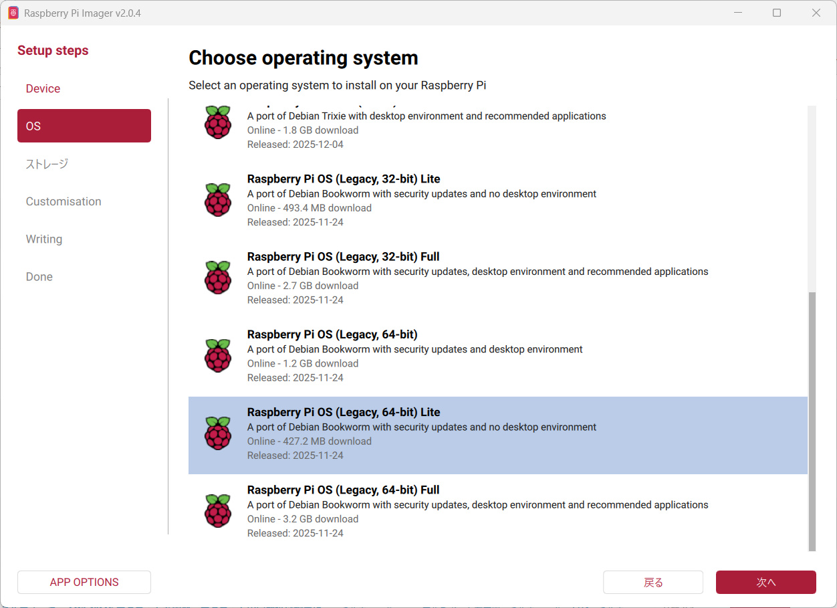Click raspberry icon for Legacy 32-bit Lite
This screenshot has width=837, height=608.
[x=218, y=200]
